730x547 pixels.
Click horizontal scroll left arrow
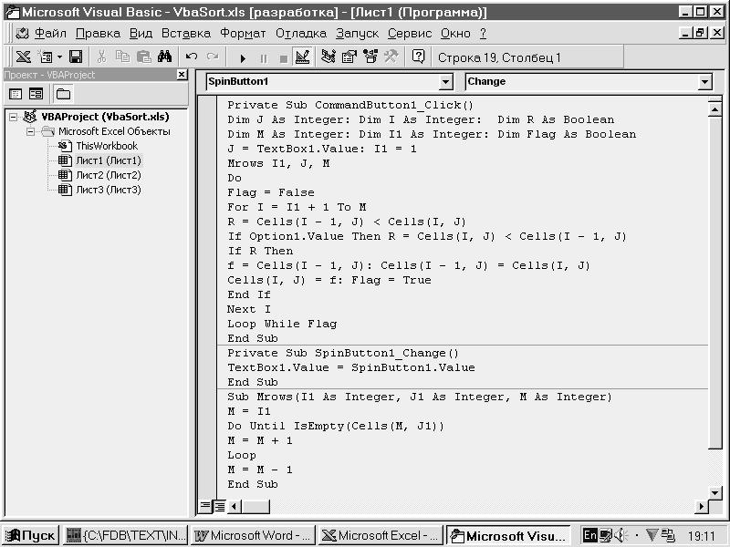(235, 506)
